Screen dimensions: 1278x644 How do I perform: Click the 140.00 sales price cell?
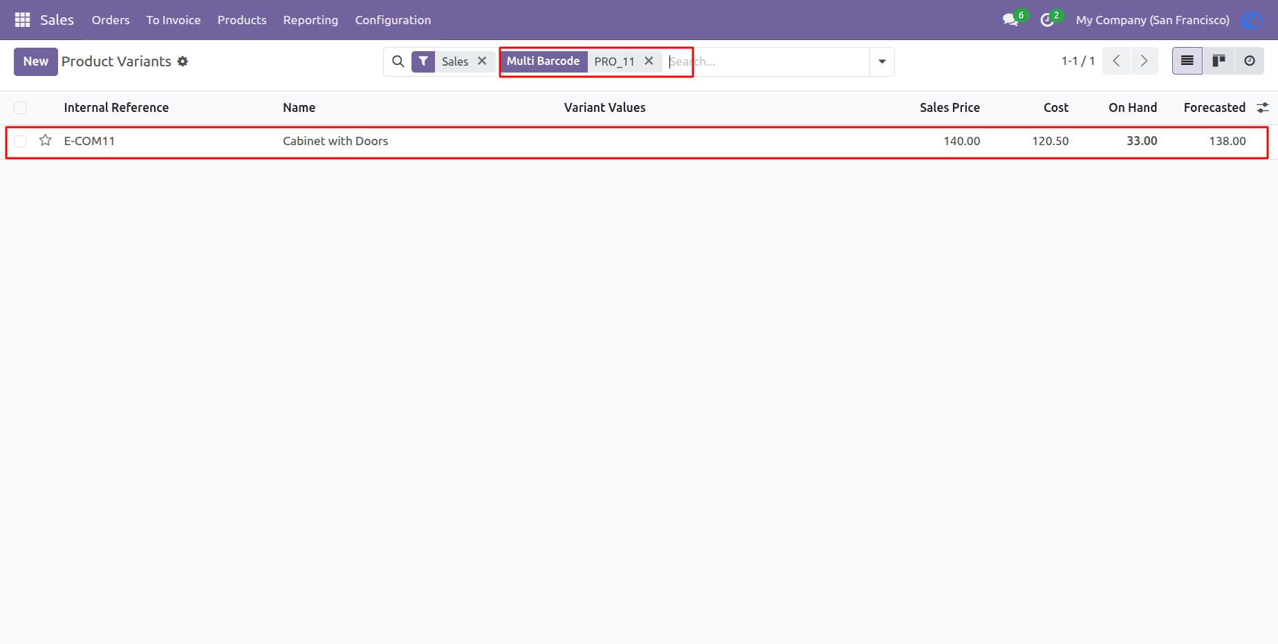[962, 141]
